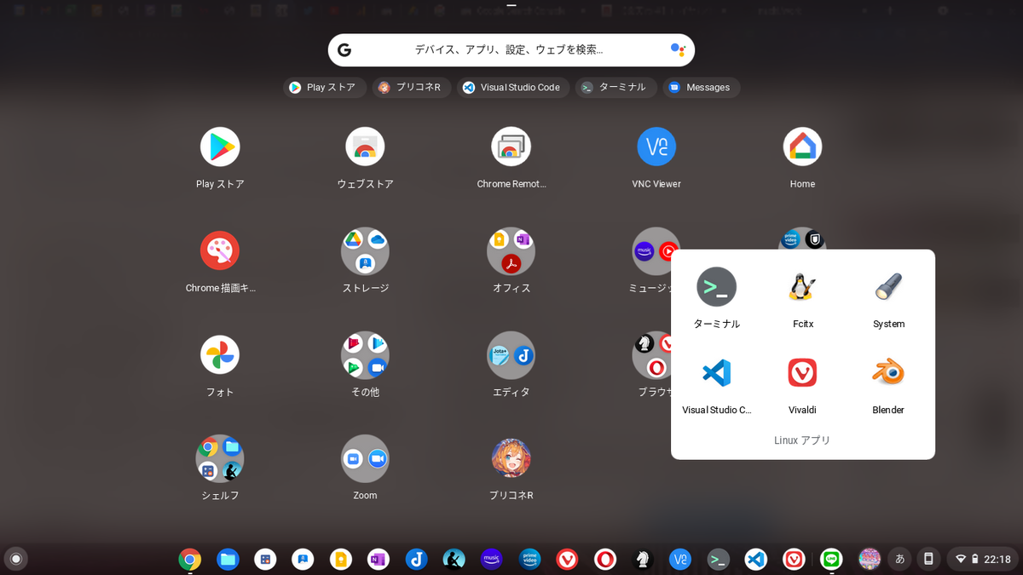Open Google Keep on the shelf
The height and width of the screenshot is (575, 1023).
[x=340, y=559]
